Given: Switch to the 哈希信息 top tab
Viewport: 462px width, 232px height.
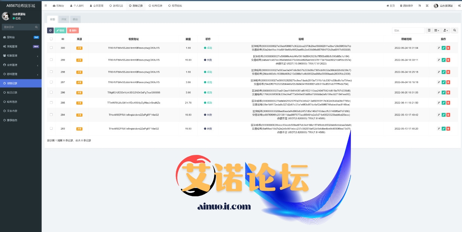Looking at the screenshot, I should pyautogui.click(x=155, y=6).
